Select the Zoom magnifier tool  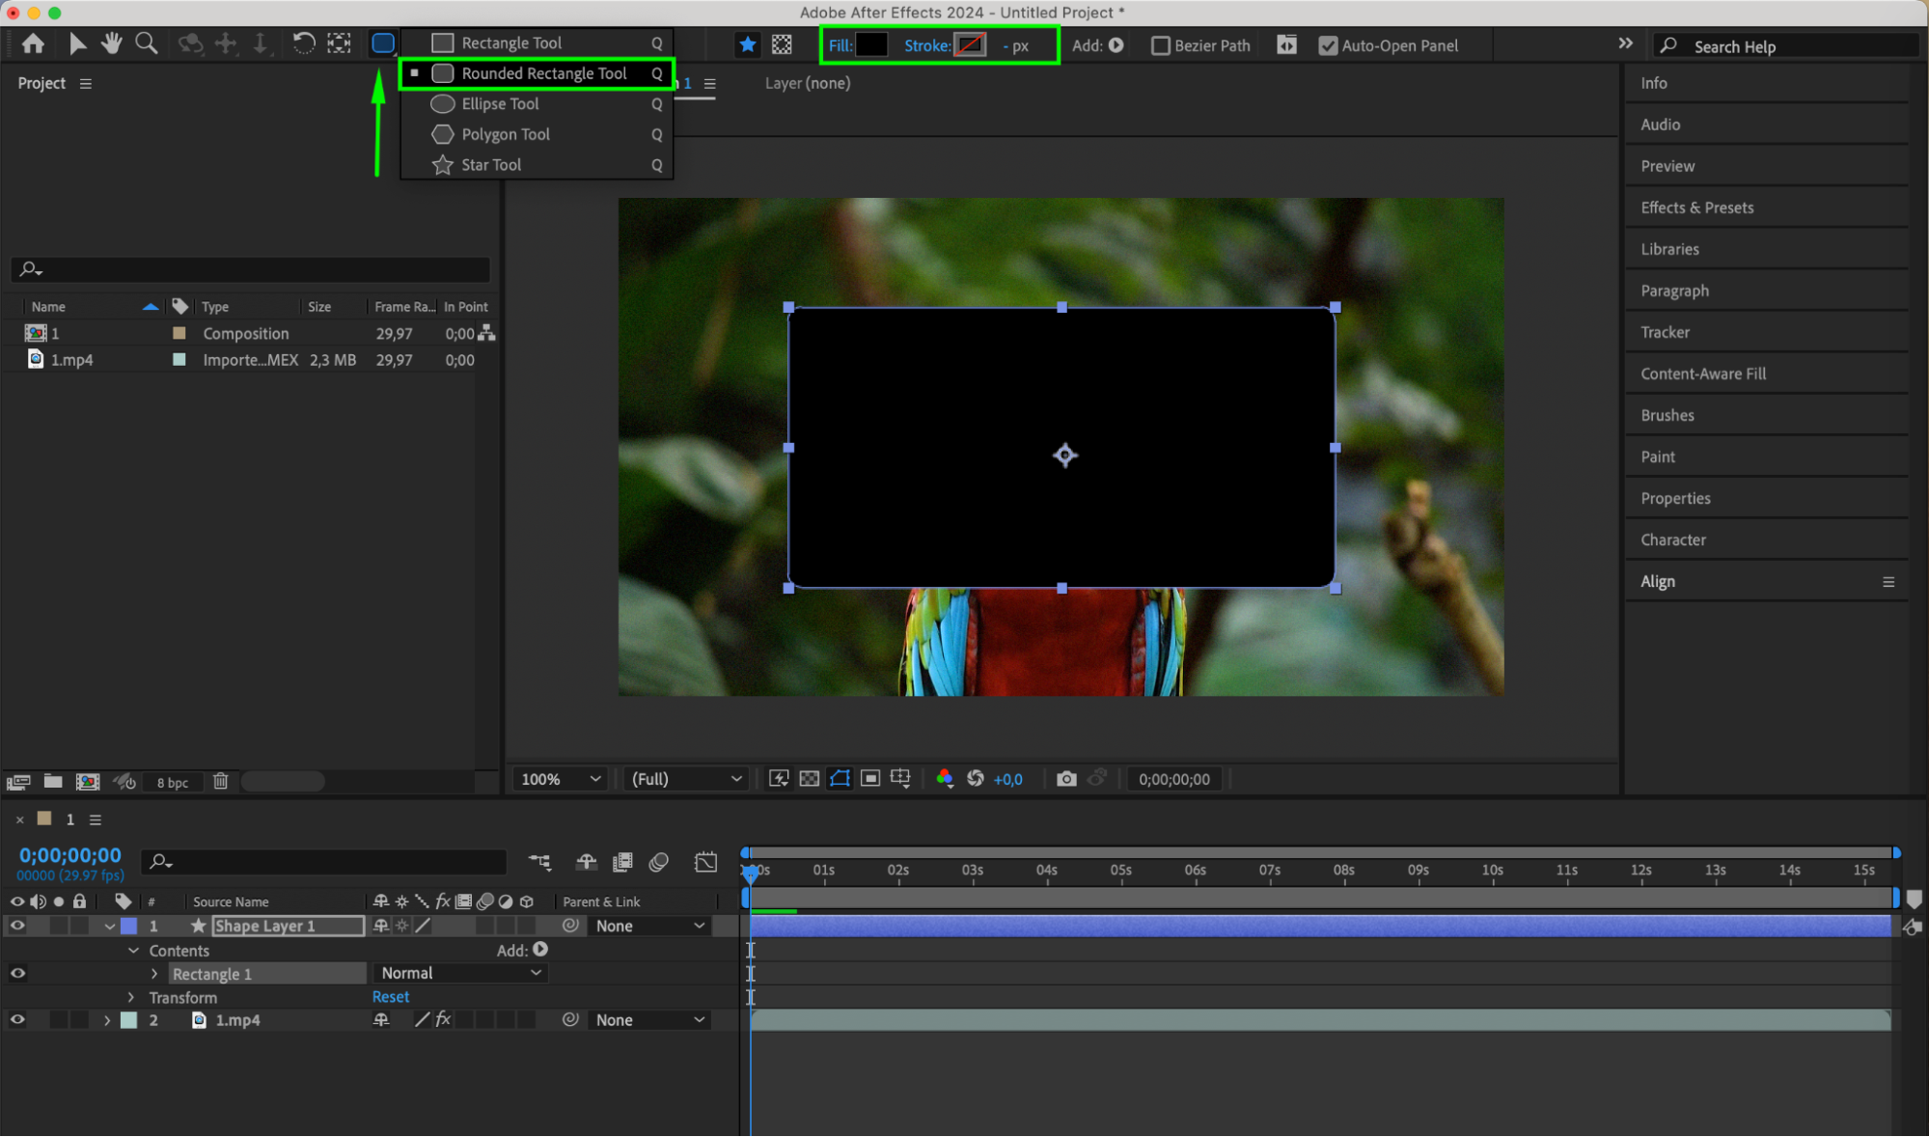(x=147, y=43)
